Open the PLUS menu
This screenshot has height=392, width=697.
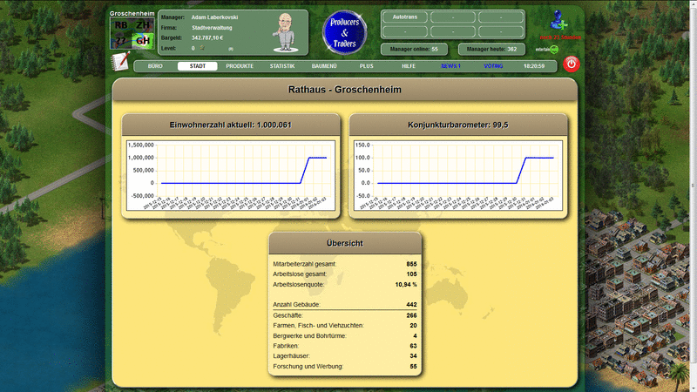[366, 66]
